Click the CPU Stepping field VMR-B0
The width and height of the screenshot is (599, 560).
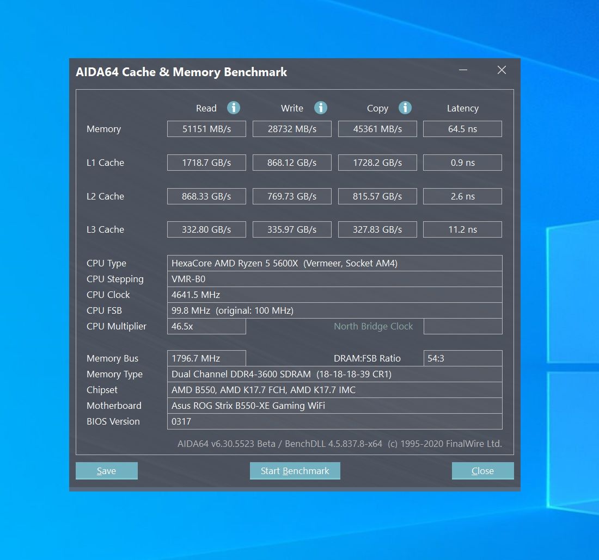point(335,279)
